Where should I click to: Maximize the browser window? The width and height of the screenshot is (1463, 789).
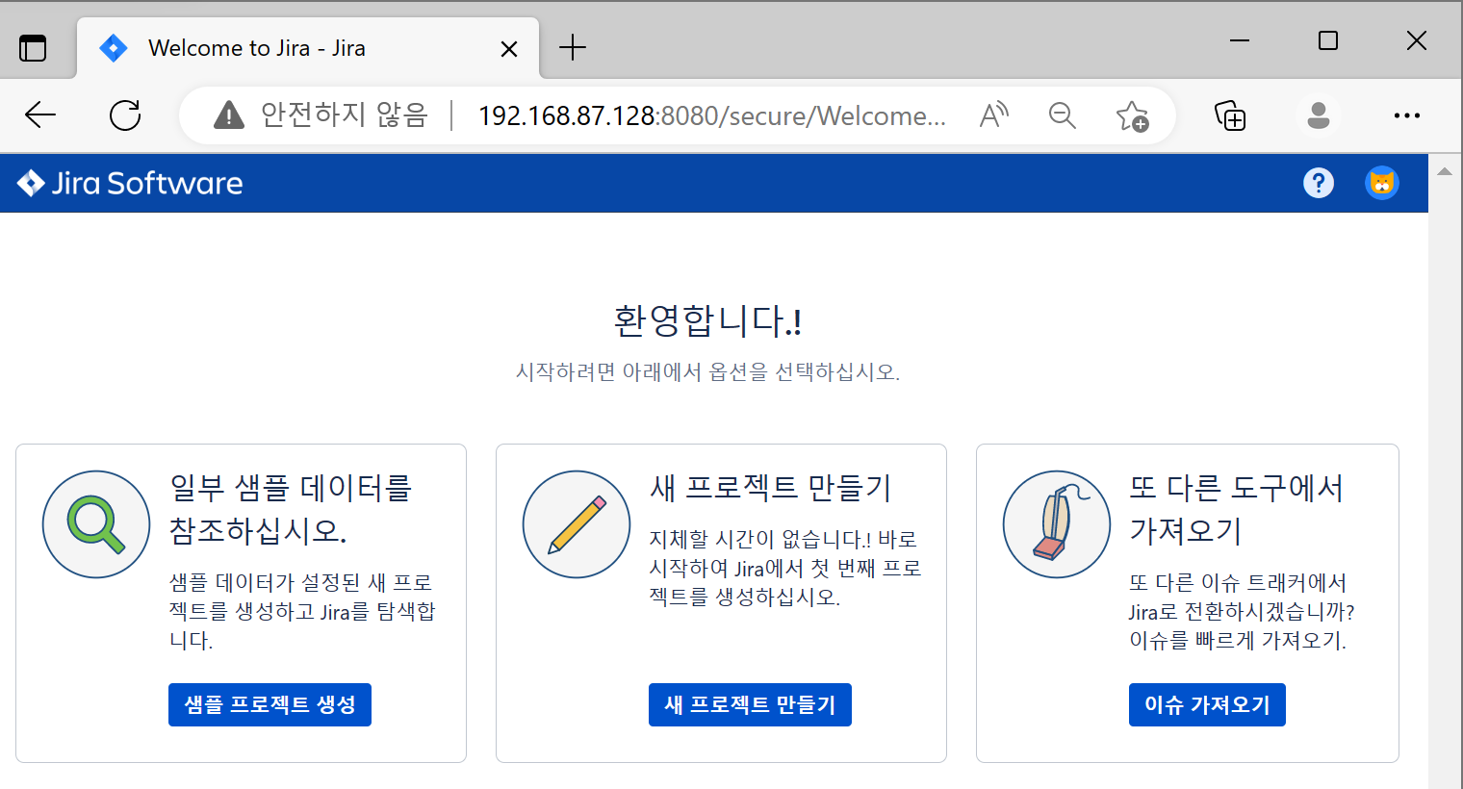(1328, 40)
